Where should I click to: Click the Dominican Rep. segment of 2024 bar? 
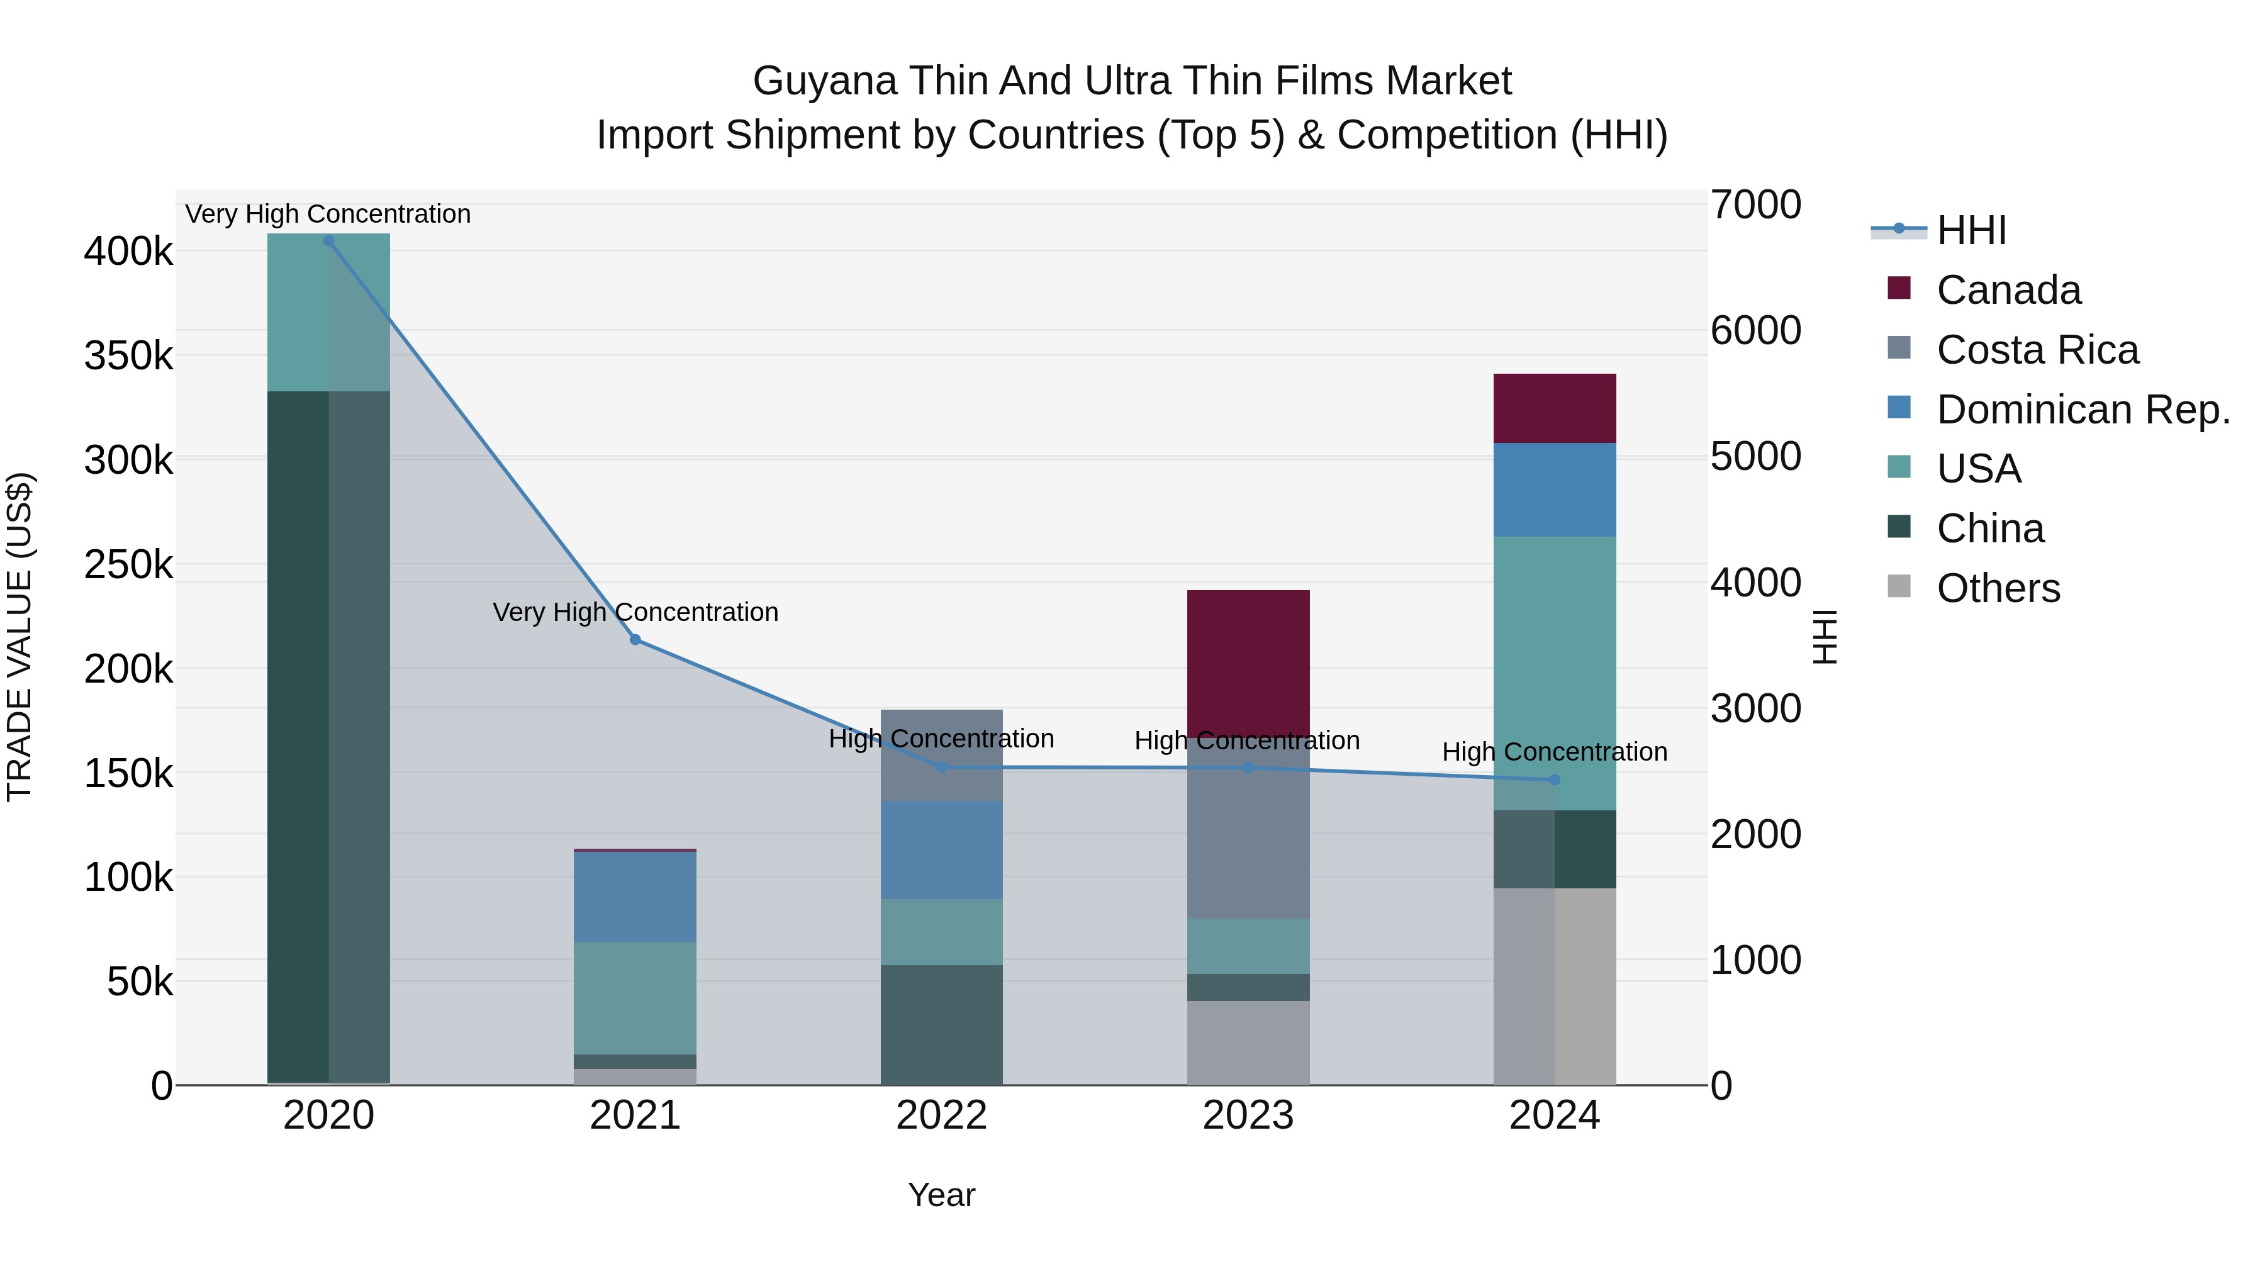pyautogui.click(x=1555, y=491)
